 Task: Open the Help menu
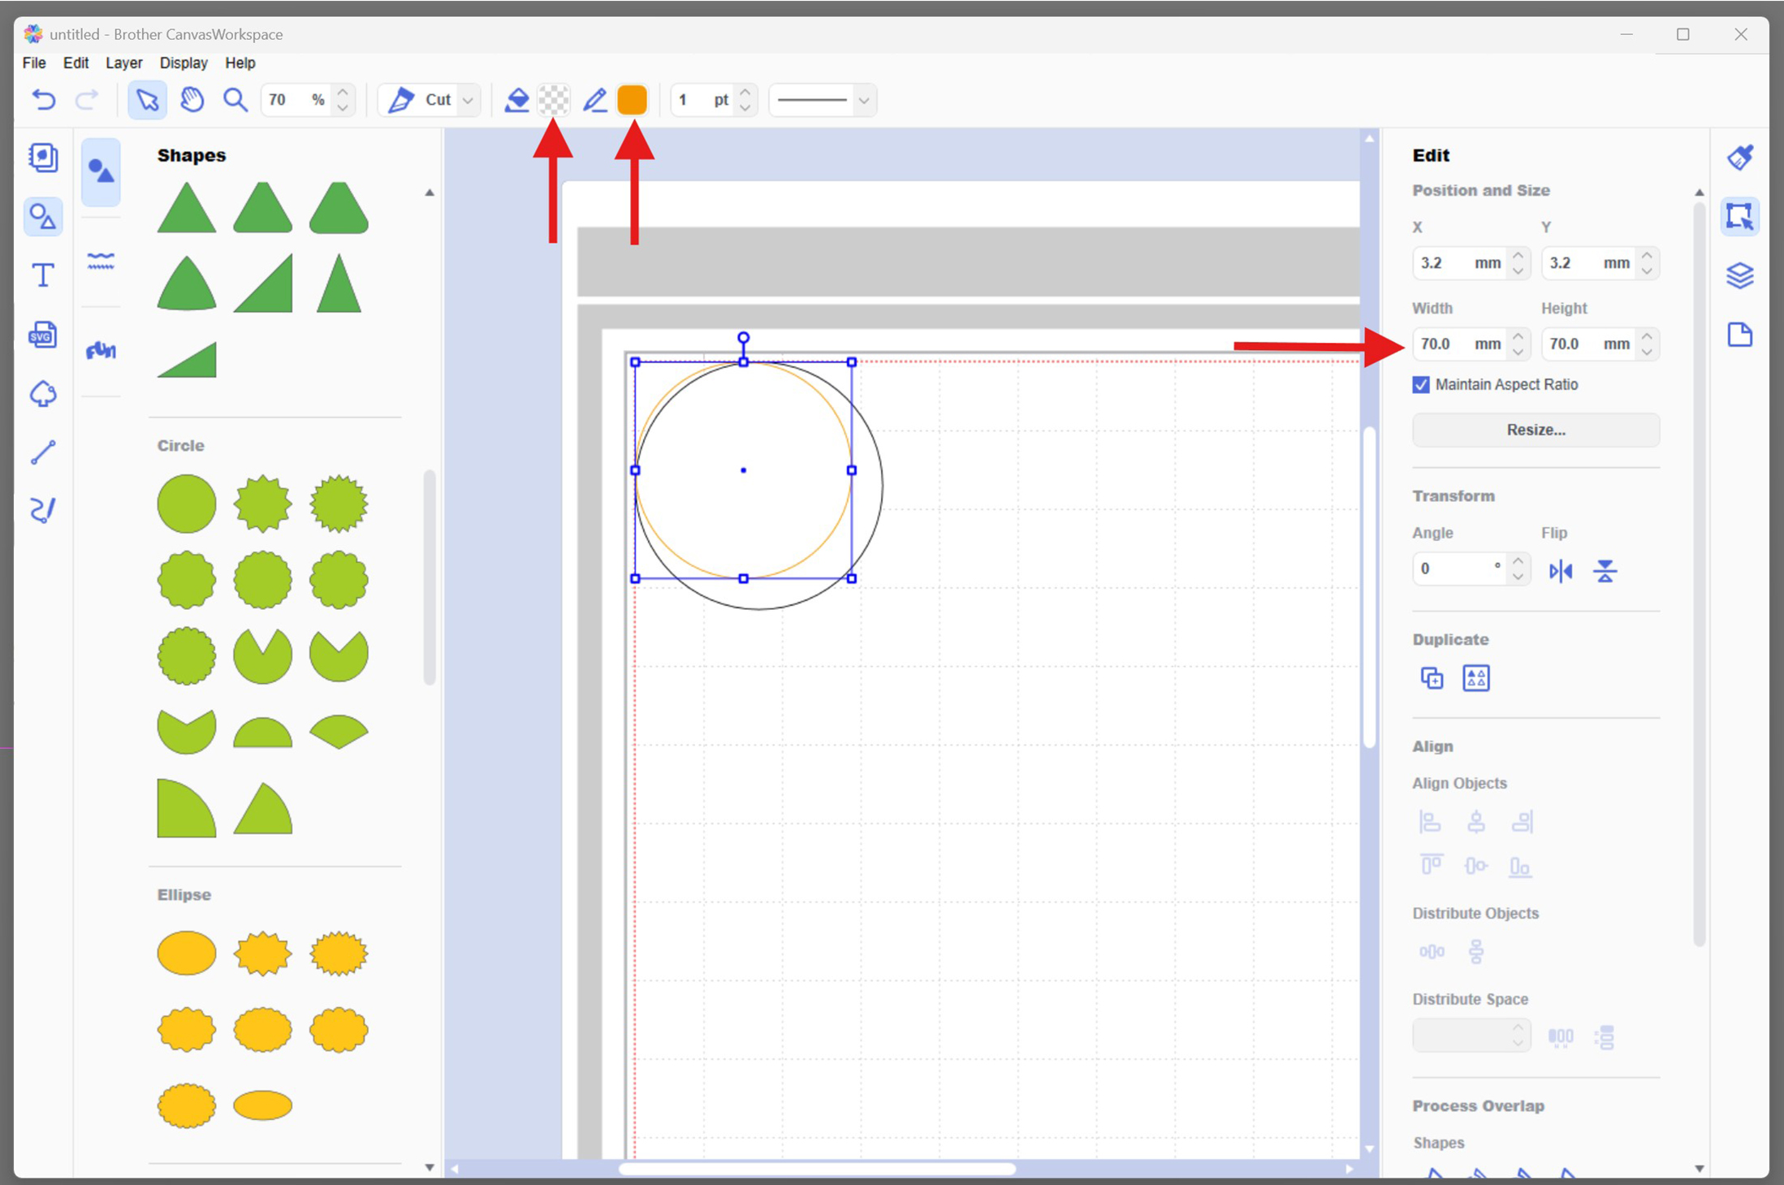(240, 63)
